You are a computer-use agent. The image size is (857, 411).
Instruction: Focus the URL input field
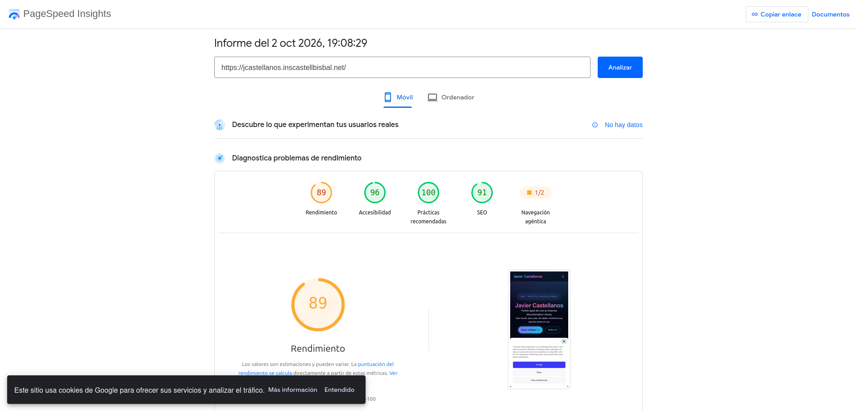402,67
